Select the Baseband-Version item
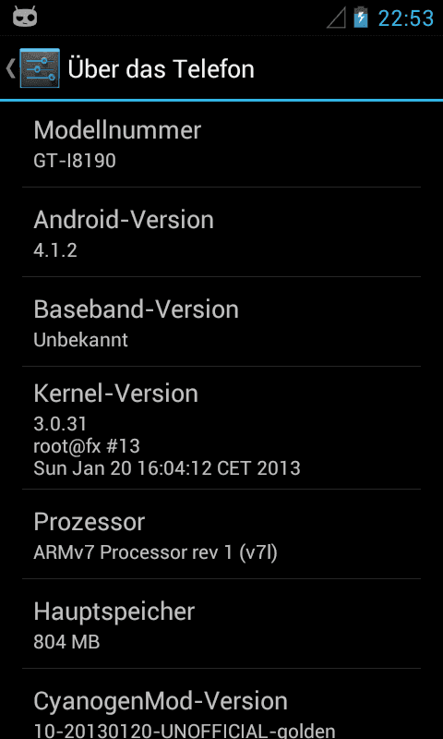The height and width of the screenshot is (739, 443). [221, 321]
